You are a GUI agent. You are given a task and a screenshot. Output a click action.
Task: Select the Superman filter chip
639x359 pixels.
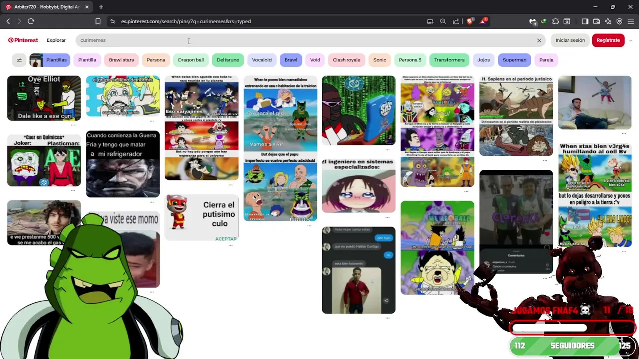[514, 60]
